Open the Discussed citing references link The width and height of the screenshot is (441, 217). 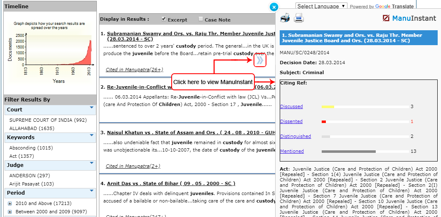[x=291, y=106]
